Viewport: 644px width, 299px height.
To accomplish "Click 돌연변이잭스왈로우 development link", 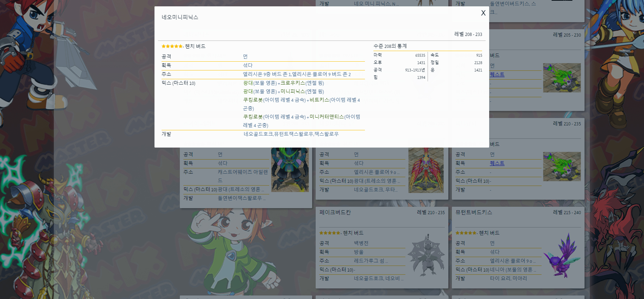I will [241, 198].
